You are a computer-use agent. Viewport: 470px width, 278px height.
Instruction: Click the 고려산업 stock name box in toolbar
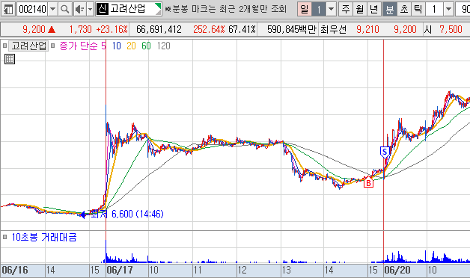[x=129, y=9]
